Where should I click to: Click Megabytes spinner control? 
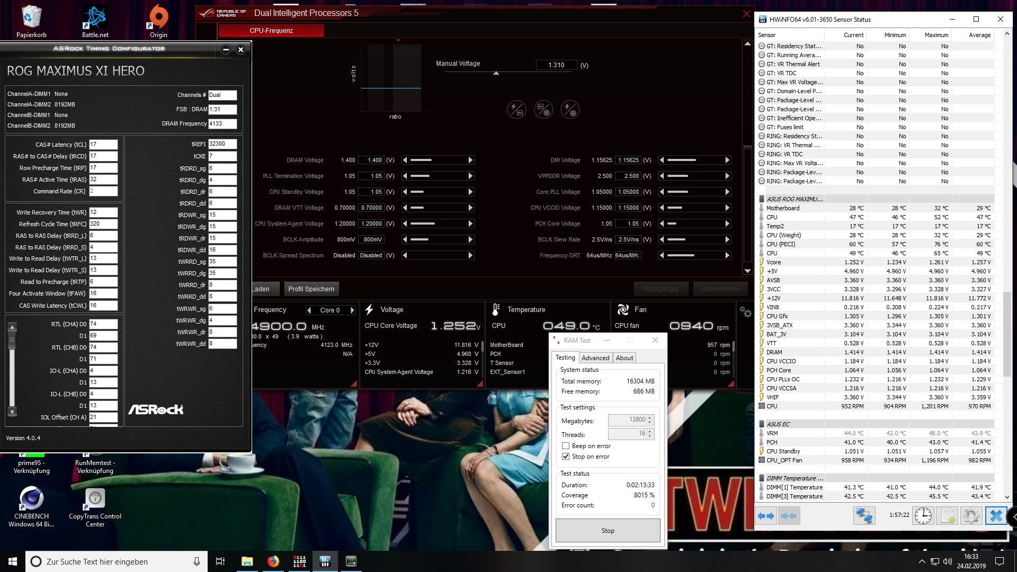pos(650,420)
